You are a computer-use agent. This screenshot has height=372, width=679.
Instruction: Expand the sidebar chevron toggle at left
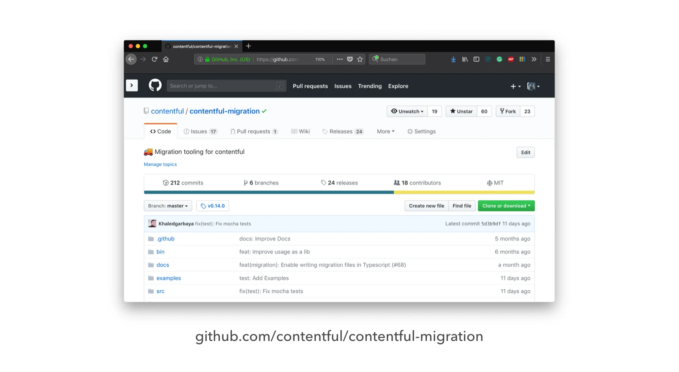click(132, 85)
